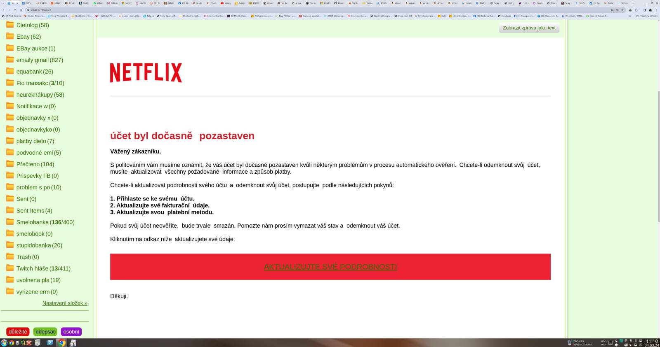
Task: Select the purple osobní label
Action: (71, 332)
